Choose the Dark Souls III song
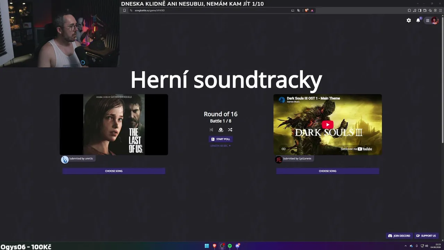 click(x=327, y=171)
